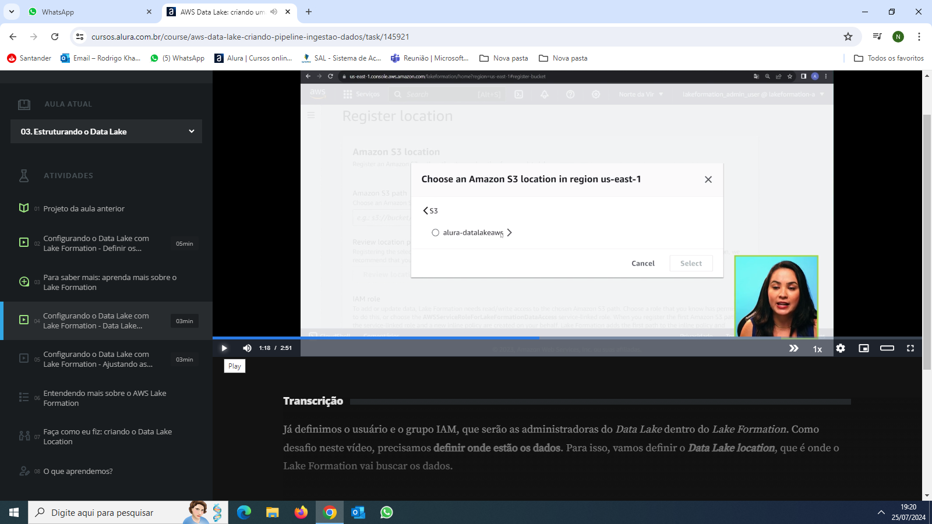Open Alura | Cursos onlin... bookmark

(253, 58)
